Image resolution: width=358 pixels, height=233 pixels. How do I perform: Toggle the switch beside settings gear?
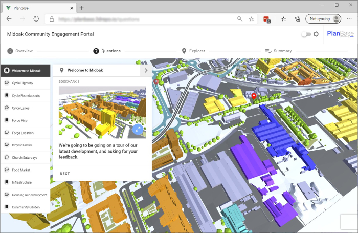click(306, 34)
